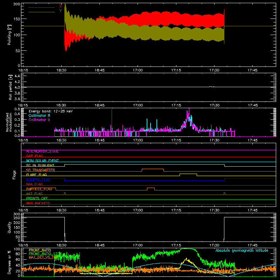The image size is (280, 280).
Task: Click the 'X' legend letter in the Pointing plot
Action: [x=61, y=6]
